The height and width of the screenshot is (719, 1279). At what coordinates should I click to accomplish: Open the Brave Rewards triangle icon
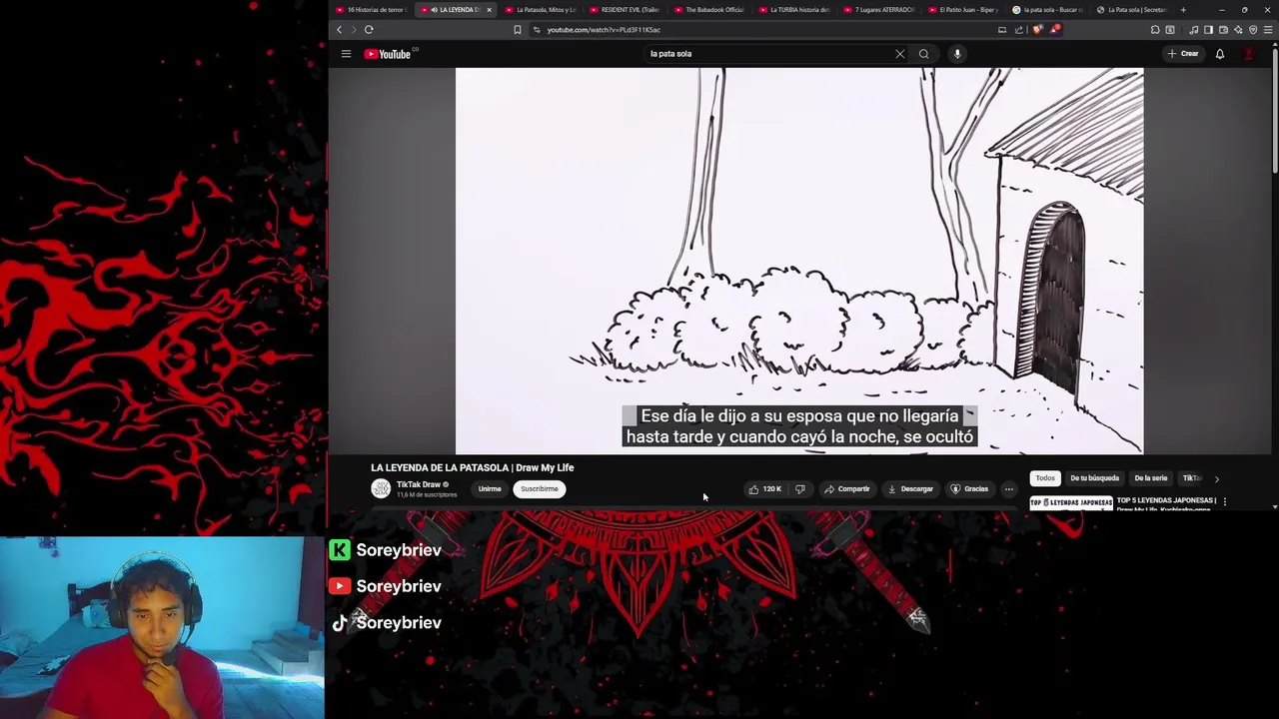pos(1054,30)
